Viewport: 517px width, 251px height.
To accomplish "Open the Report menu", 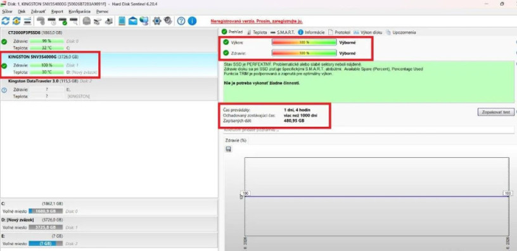I will click(57, 11).
